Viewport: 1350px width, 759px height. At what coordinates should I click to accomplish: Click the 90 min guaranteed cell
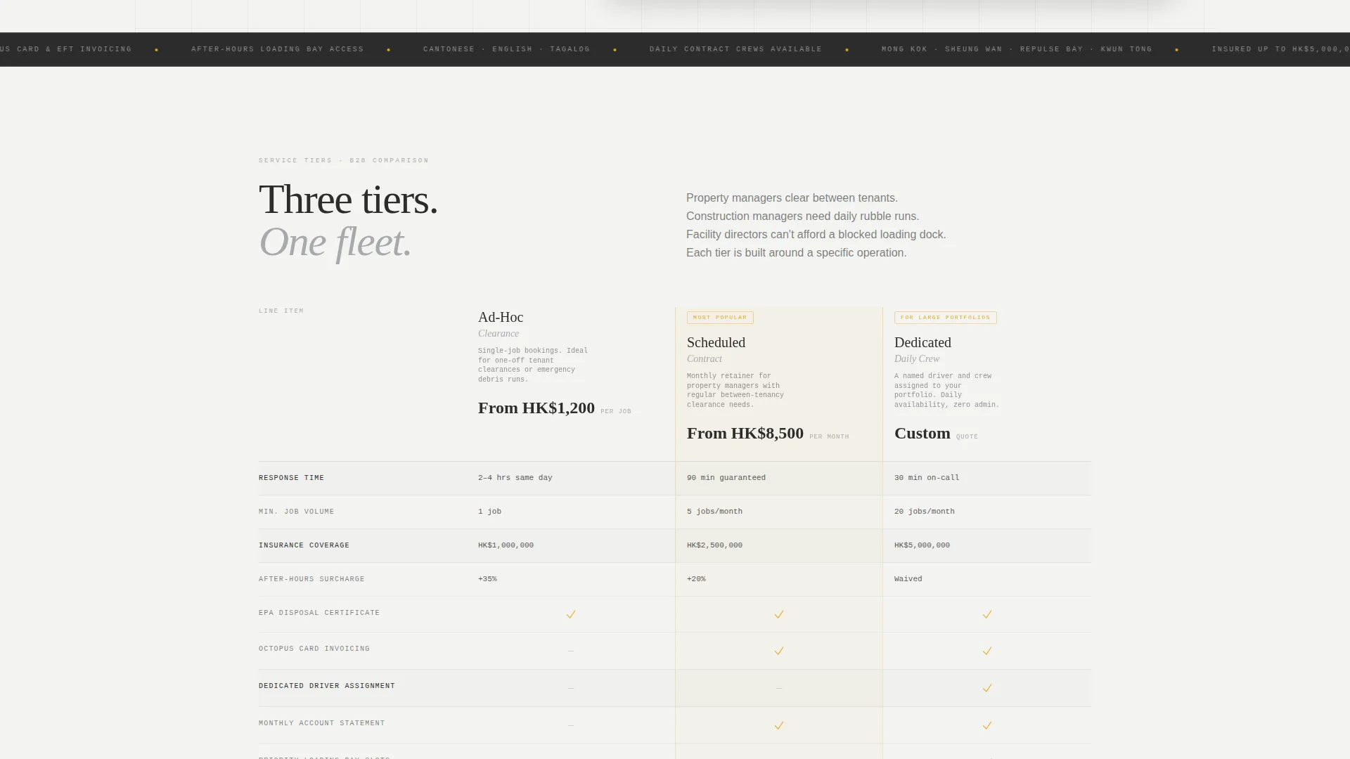pos(726,478)
